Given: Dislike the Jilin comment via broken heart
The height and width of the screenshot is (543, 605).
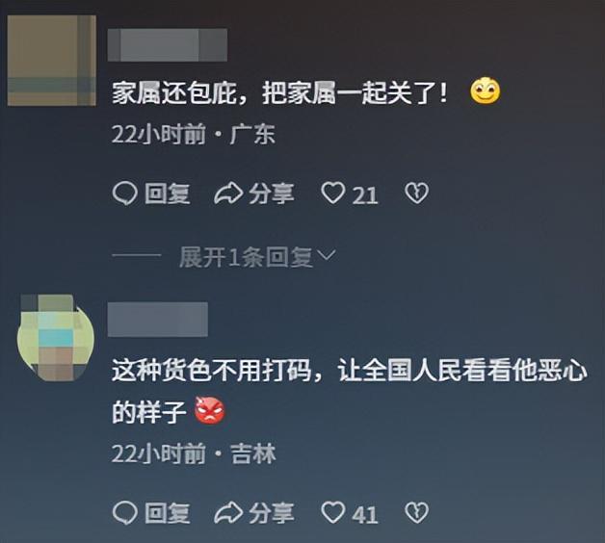Looking at the screenshot, I should pos(417,512).
